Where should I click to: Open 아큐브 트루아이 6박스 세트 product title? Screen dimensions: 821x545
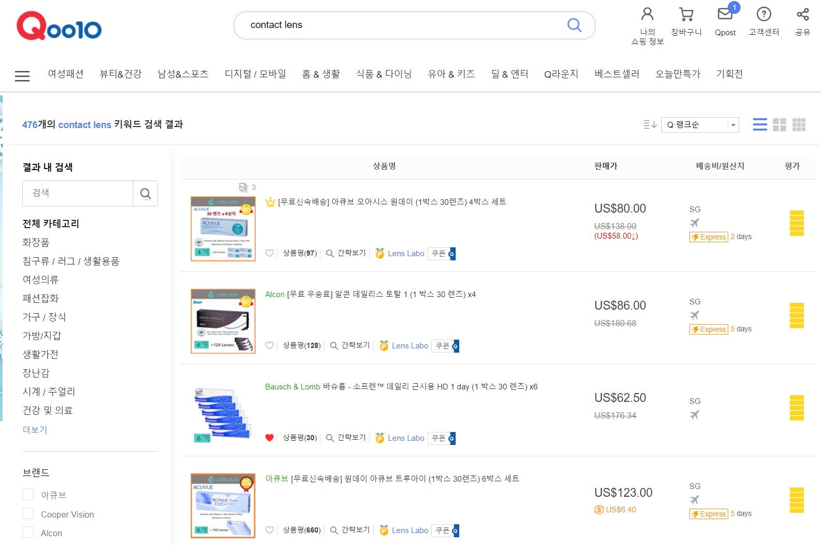tap(392, 479)
